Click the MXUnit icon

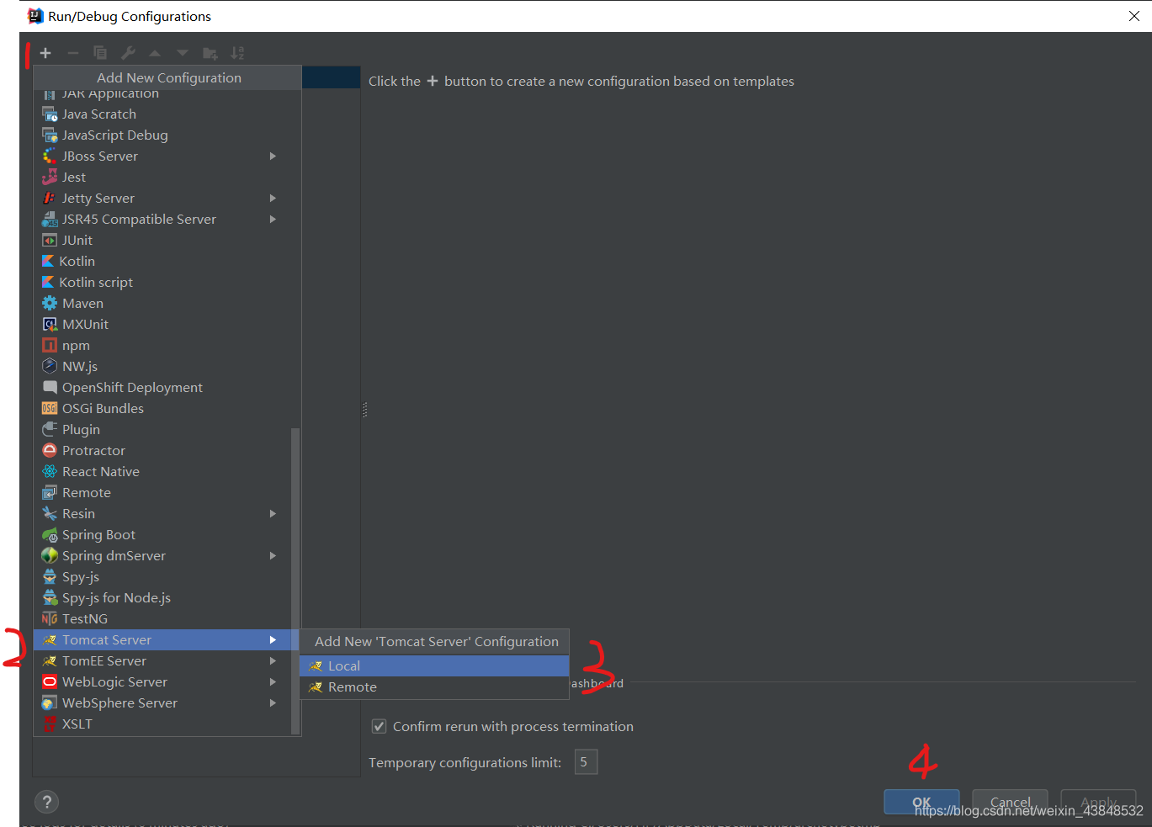click(50, 324)
